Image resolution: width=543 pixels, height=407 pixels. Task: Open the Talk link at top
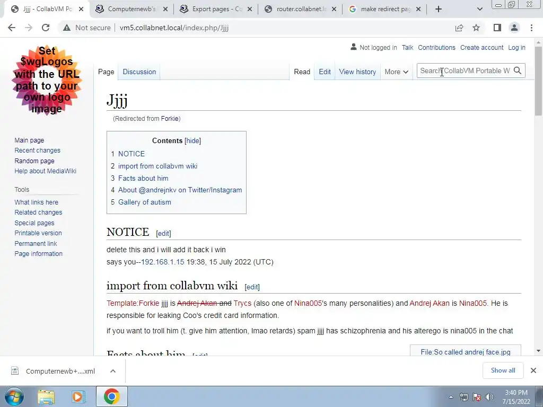[x=407, y=47]
